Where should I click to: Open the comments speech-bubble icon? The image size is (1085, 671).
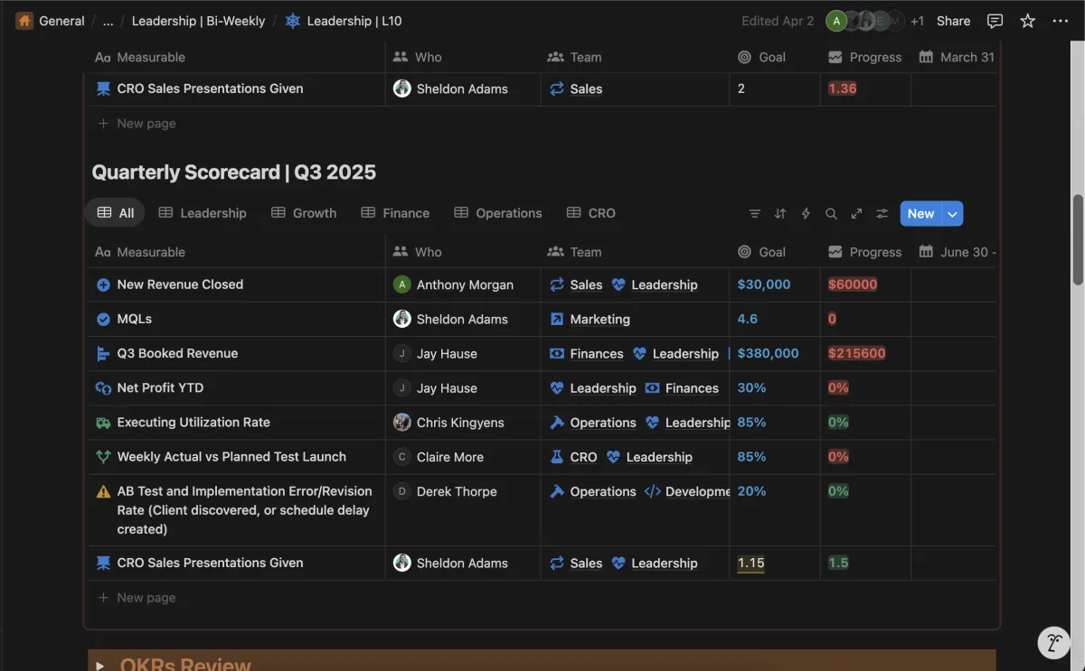[x=995, y=21]
